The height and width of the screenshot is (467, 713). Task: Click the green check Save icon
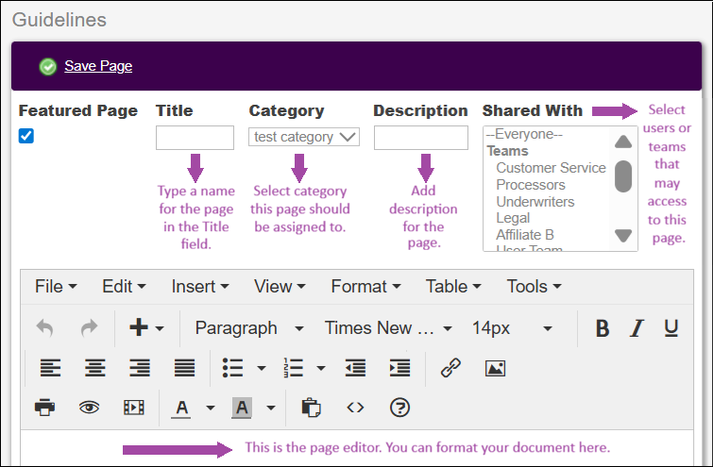tap(48, 67)
